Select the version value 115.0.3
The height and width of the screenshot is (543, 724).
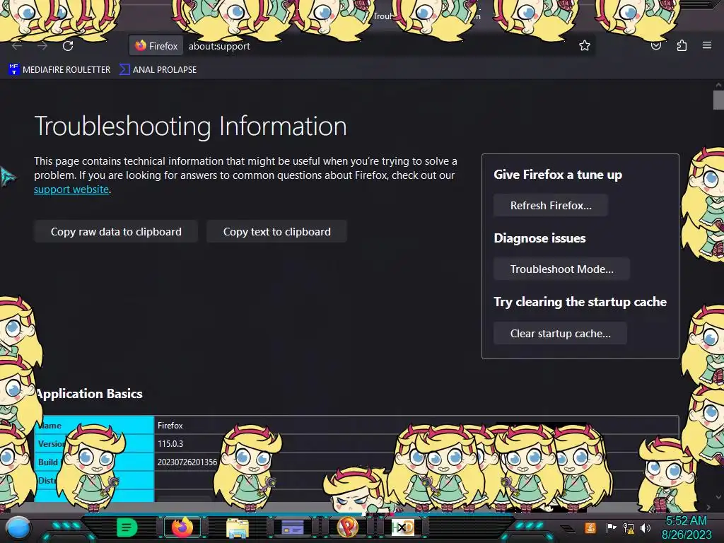170,444
